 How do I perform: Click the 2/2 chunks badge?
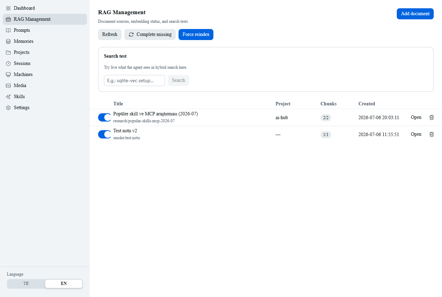point(326,118)
